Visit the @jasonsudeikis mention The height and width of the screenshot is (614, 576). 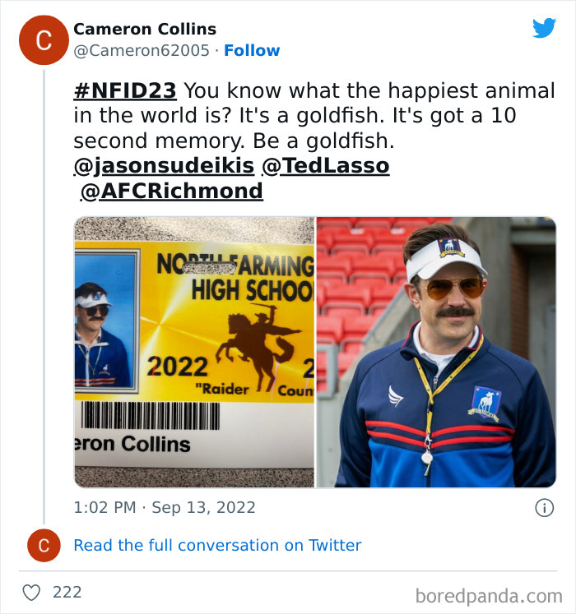tap(164, 166)
